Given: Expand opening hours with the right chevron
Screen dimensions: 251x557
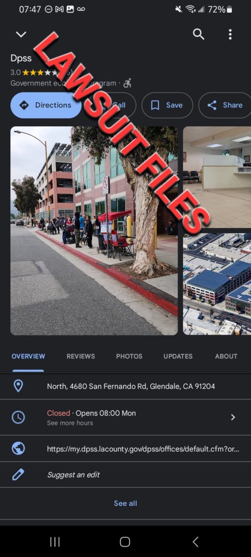Looking at the screenshot, I should (x=233, y=417).
